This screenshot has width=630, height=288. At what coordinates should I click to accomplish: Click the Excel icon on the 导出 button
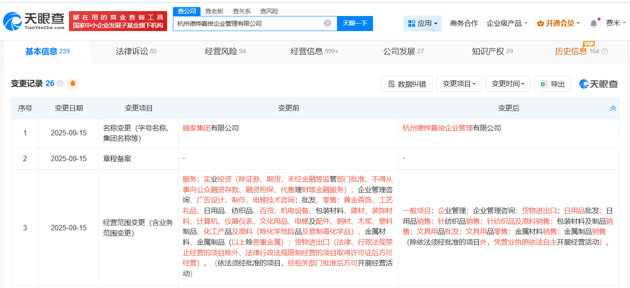click(545, 83)
